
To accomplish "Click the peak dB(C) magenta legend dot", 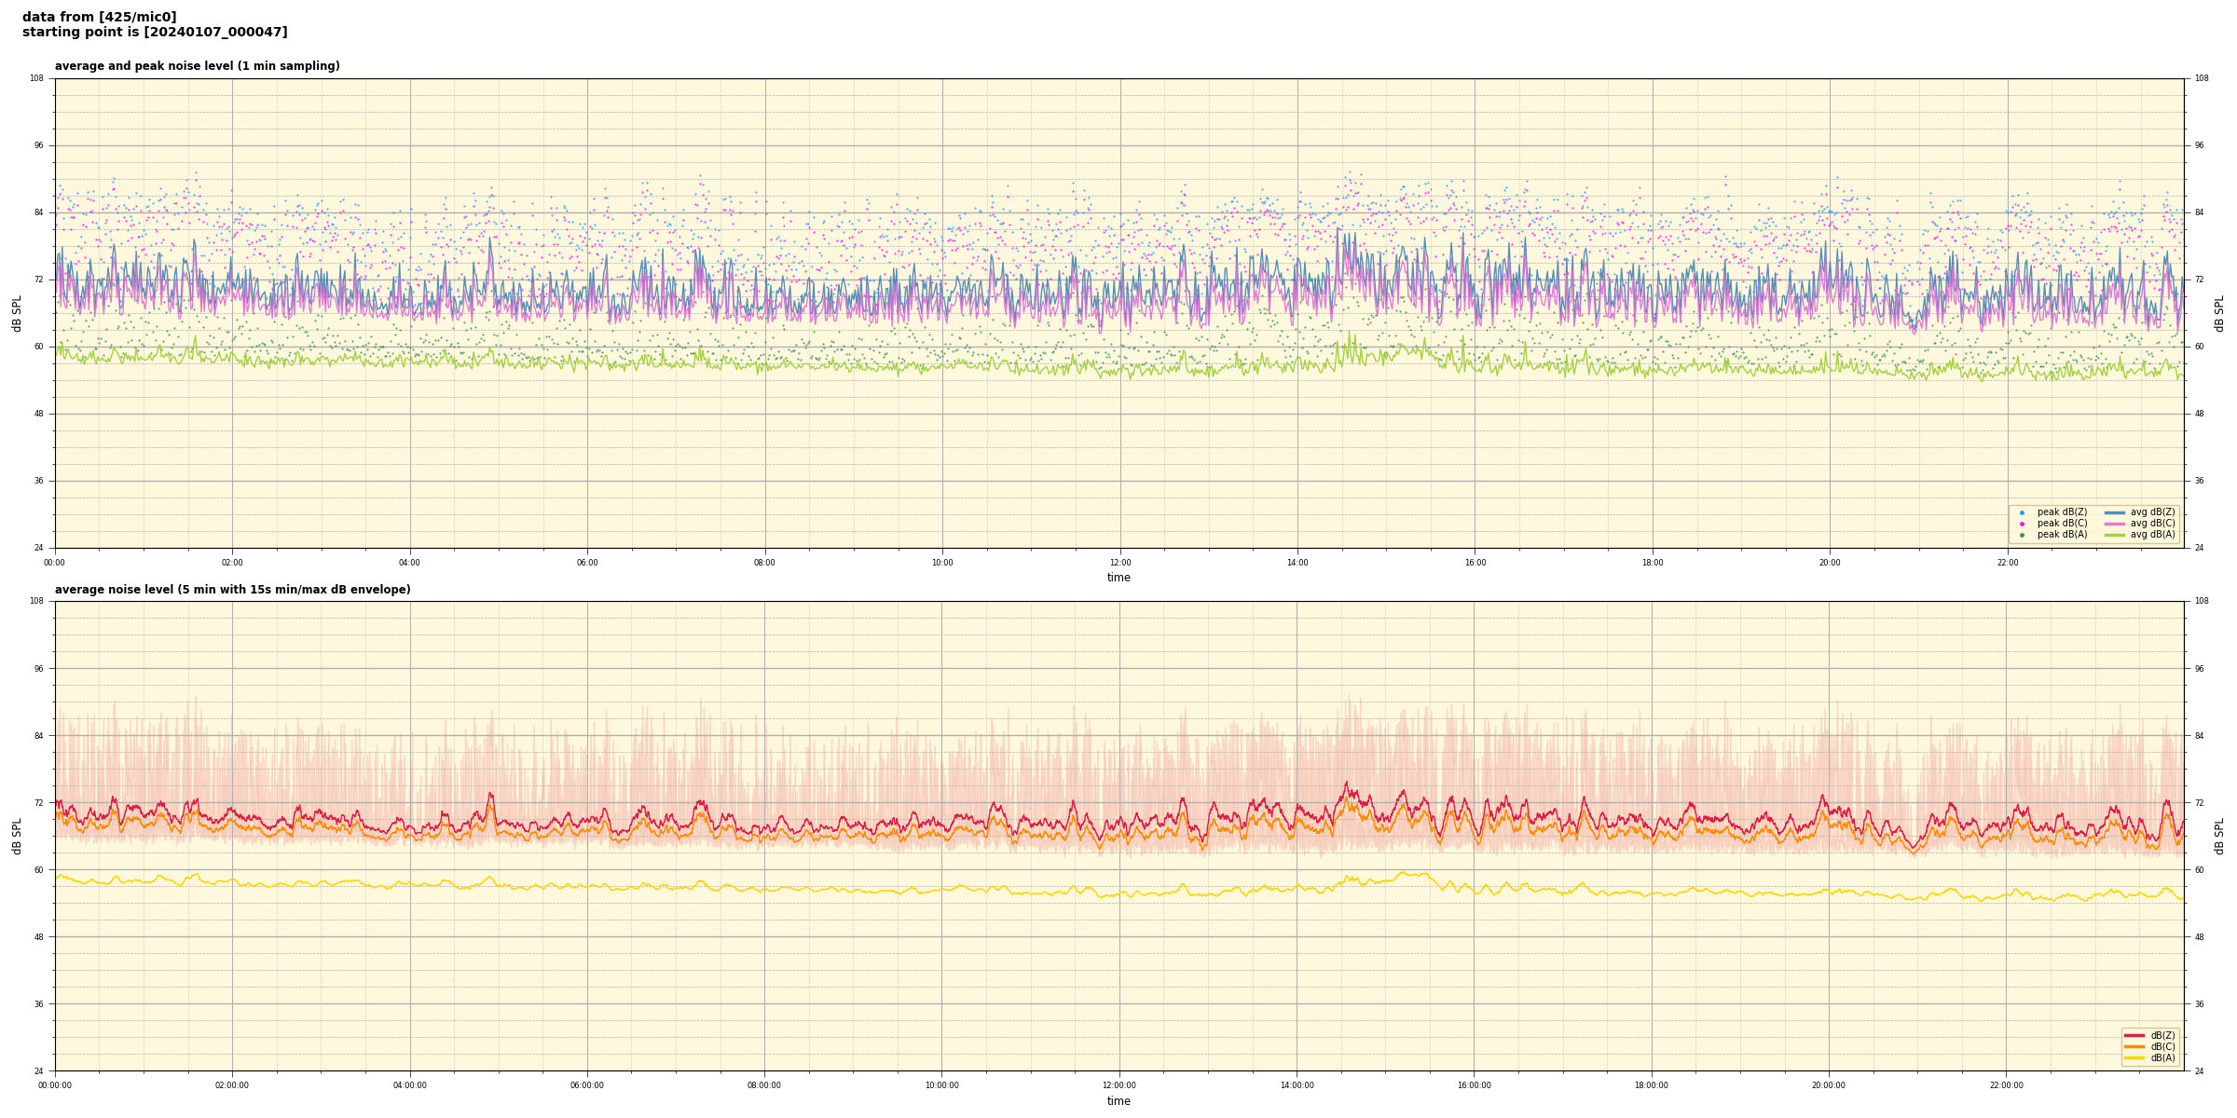I will tap(2022, 524).
